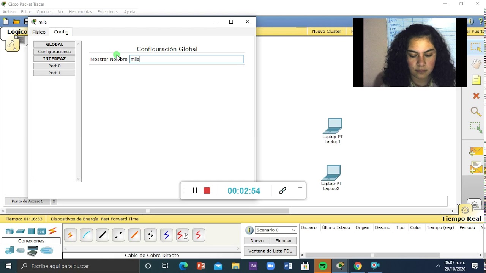
Task: Select the console cable connection
Action: click(x=86, y=235)
